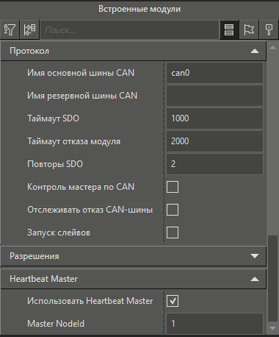Click the Таймаут отказа модуля label
The width and height of the screenshot is (279, 337).
[x=73, y=141]
